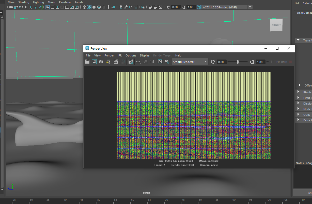Open Render Settings icon in Render View

point(130,62)
